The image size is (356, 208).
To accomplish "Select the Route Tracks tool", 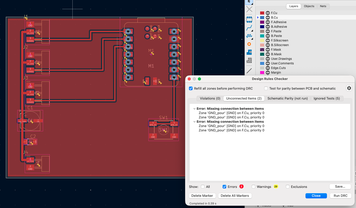I will click(x=249, y=27).
